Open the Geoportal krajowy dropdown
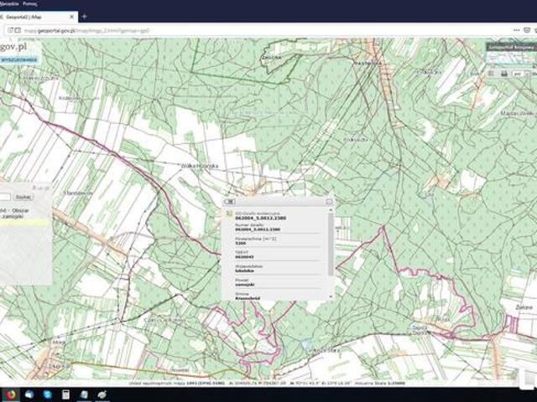Image resolution: width=537 pixels, height=402 pixels. click(x=509, y=48)
